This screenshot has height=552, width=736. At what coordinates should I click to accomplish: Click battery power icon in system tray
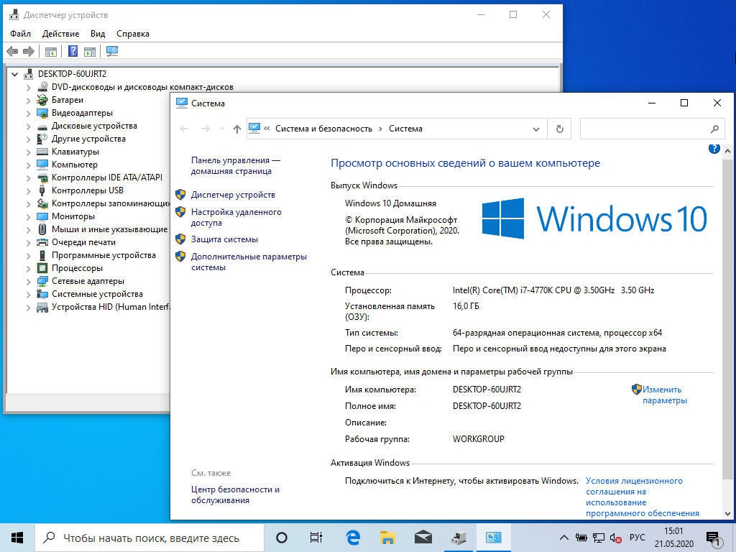(x=581, y=538)
